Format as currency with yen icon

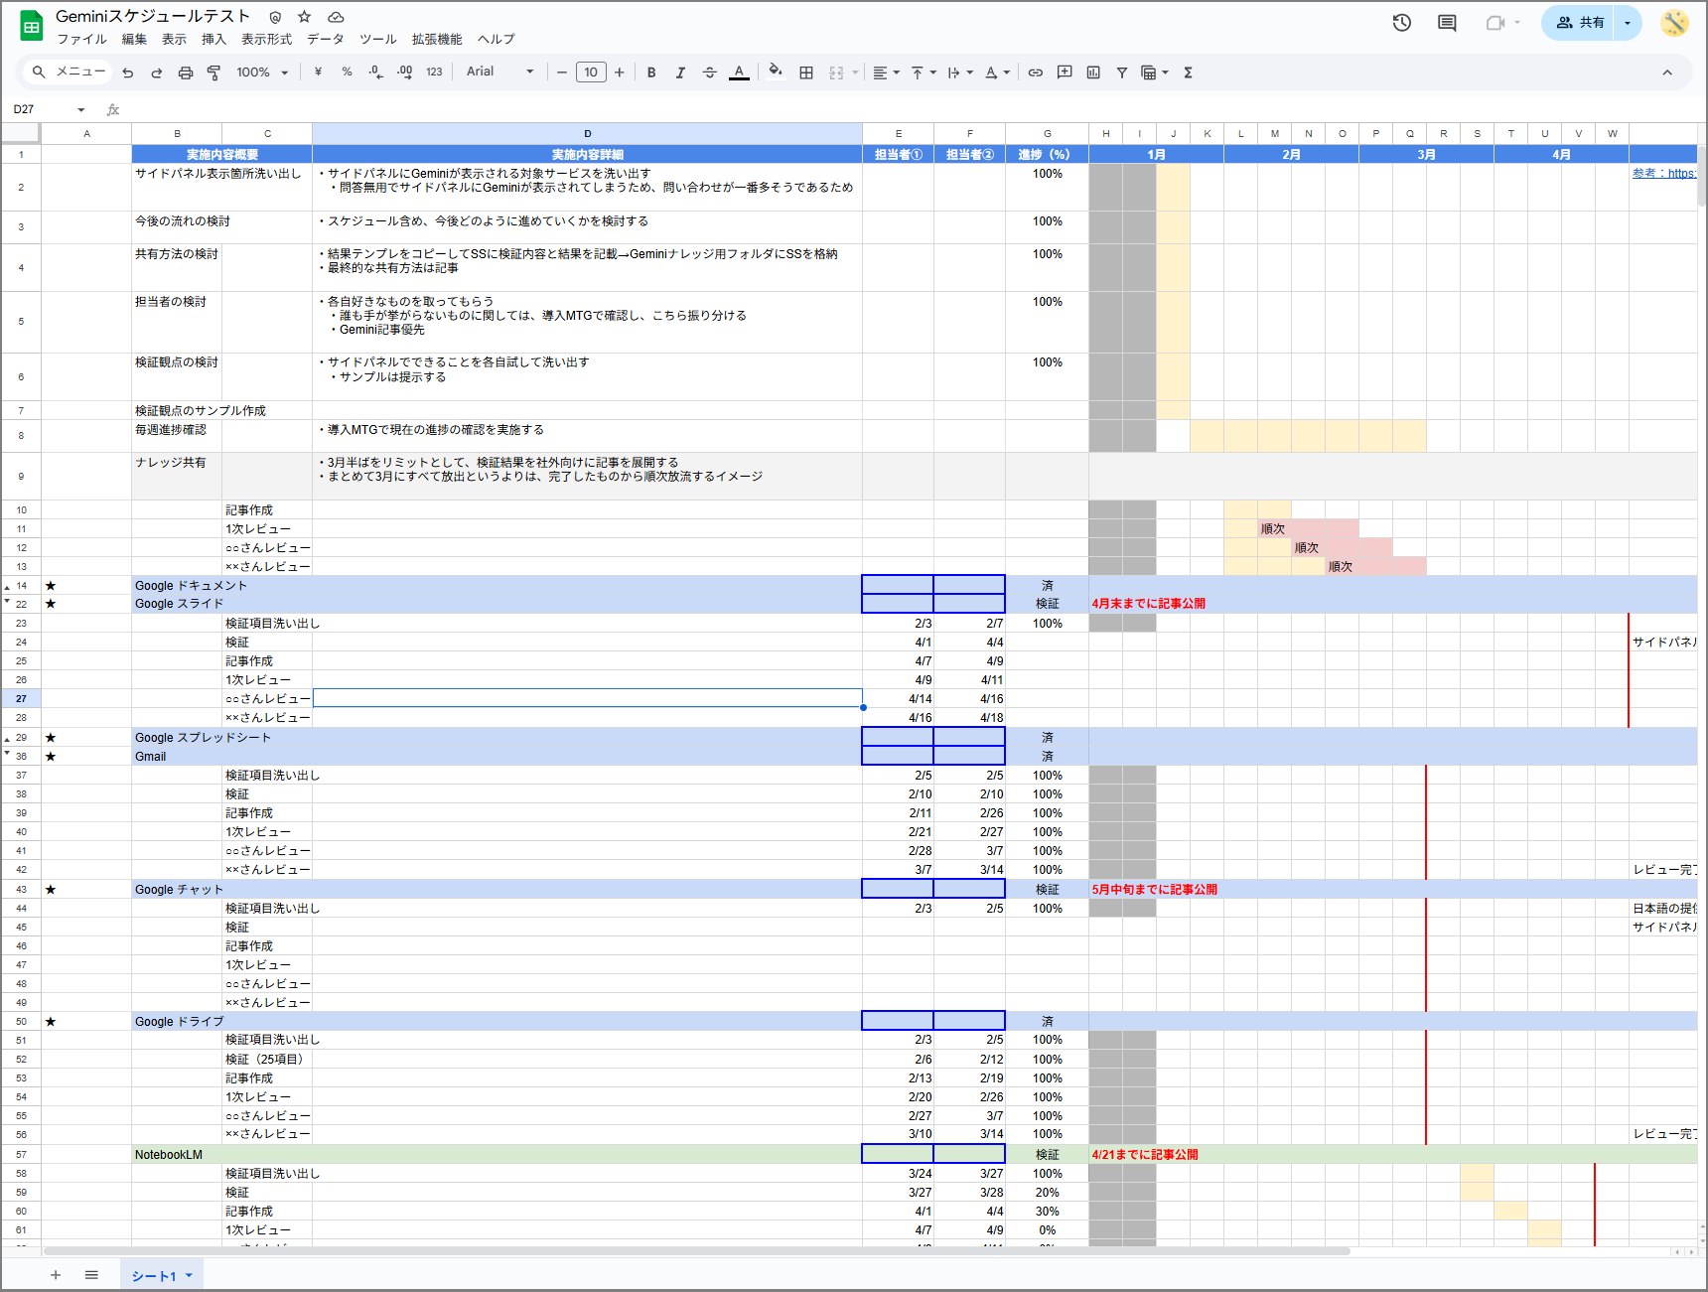[318, 72]
